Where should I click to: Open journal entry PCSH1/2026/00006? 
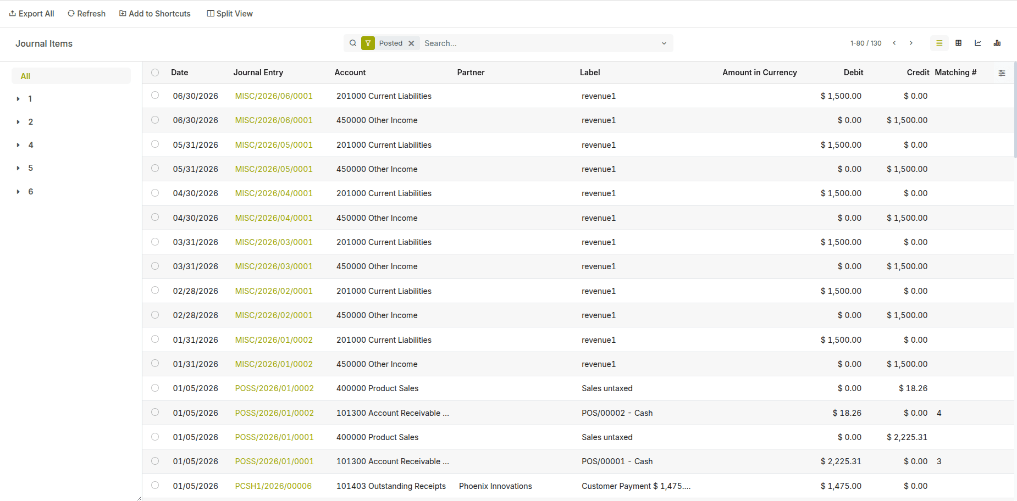point(273,486)
